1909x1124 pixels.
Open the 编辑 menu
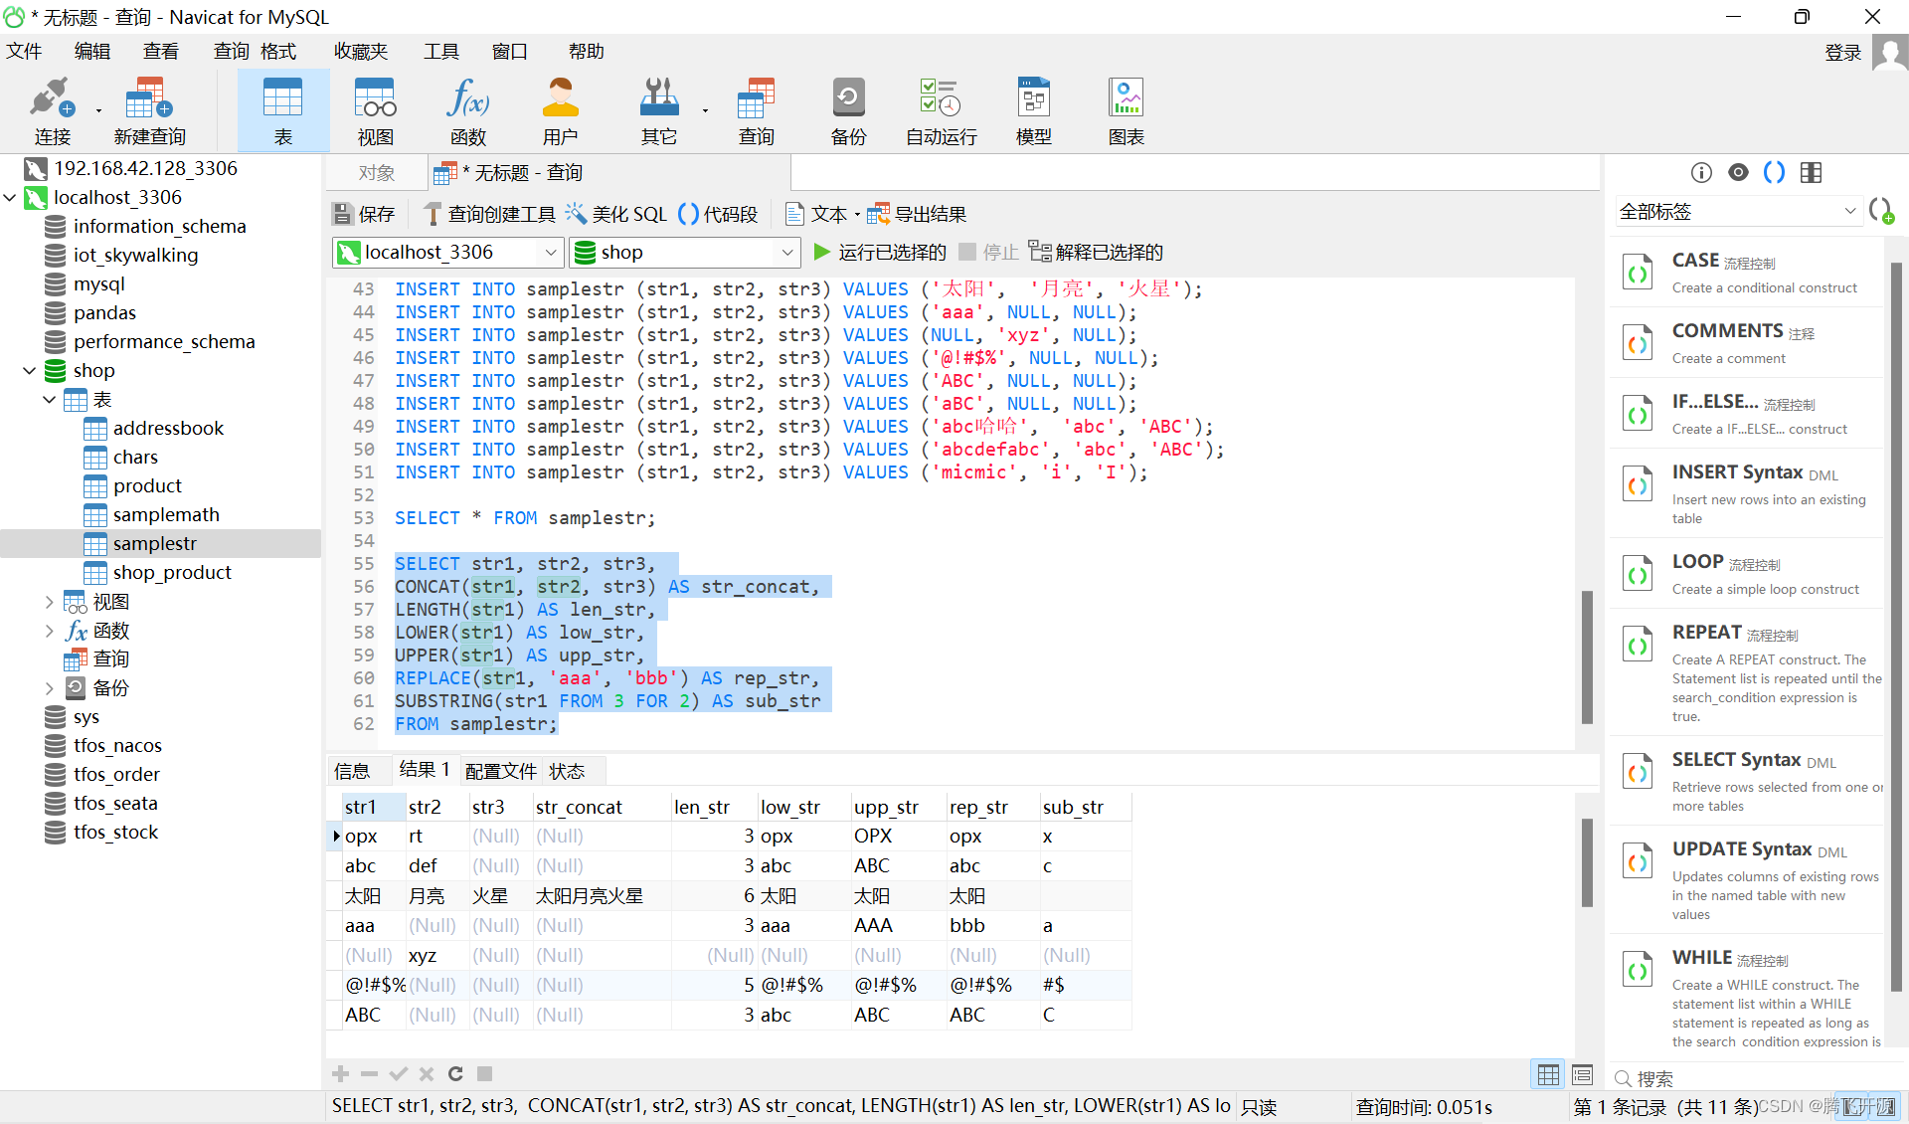click(x=92, y=52)
